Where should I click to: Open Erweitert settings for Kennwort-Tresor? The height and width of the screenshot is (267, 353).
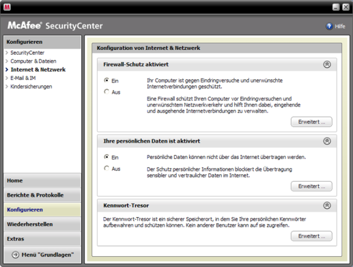[x=311, y=236]
